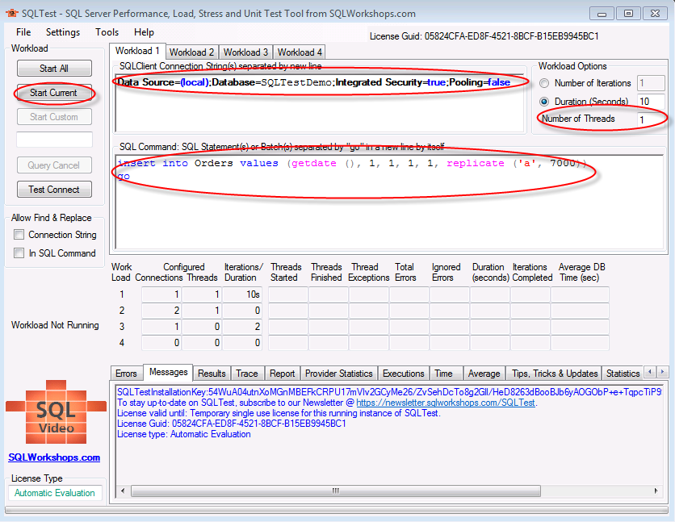Switch to Workload 2 tab
Viewport: 675px width, 522px height.
click(x=191, y=52)
